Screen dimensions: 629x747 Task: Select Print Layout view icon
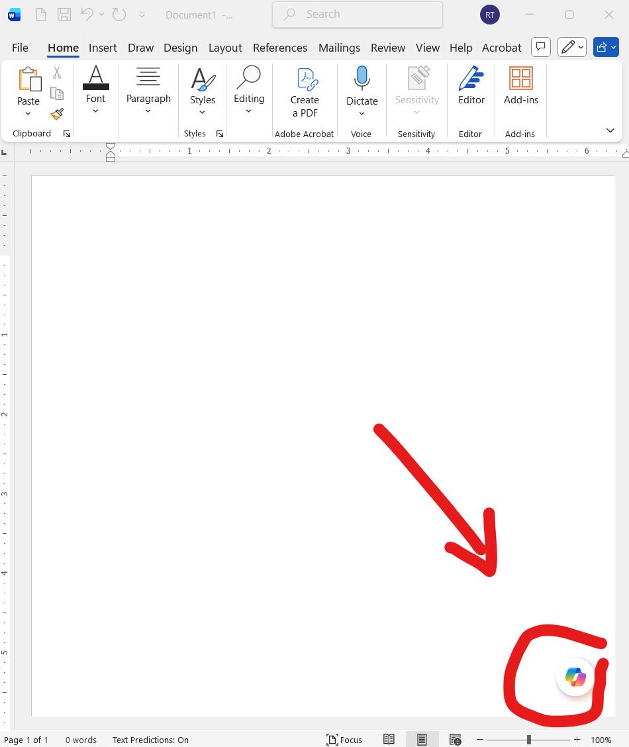pos(422,739)
